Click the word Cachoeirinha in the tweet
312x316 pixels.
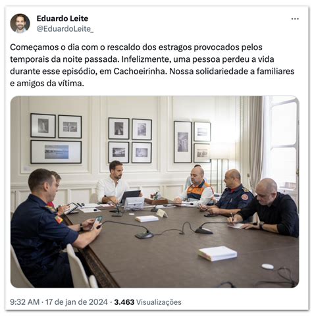pos(139,71)
